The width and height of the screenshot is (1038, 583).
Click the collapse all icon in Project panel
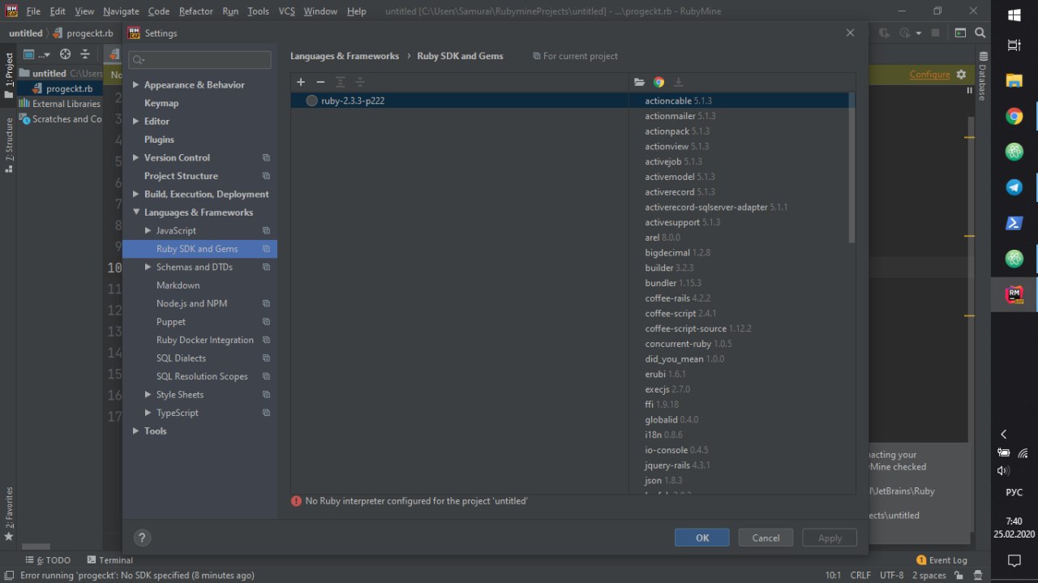click(85, 54)
